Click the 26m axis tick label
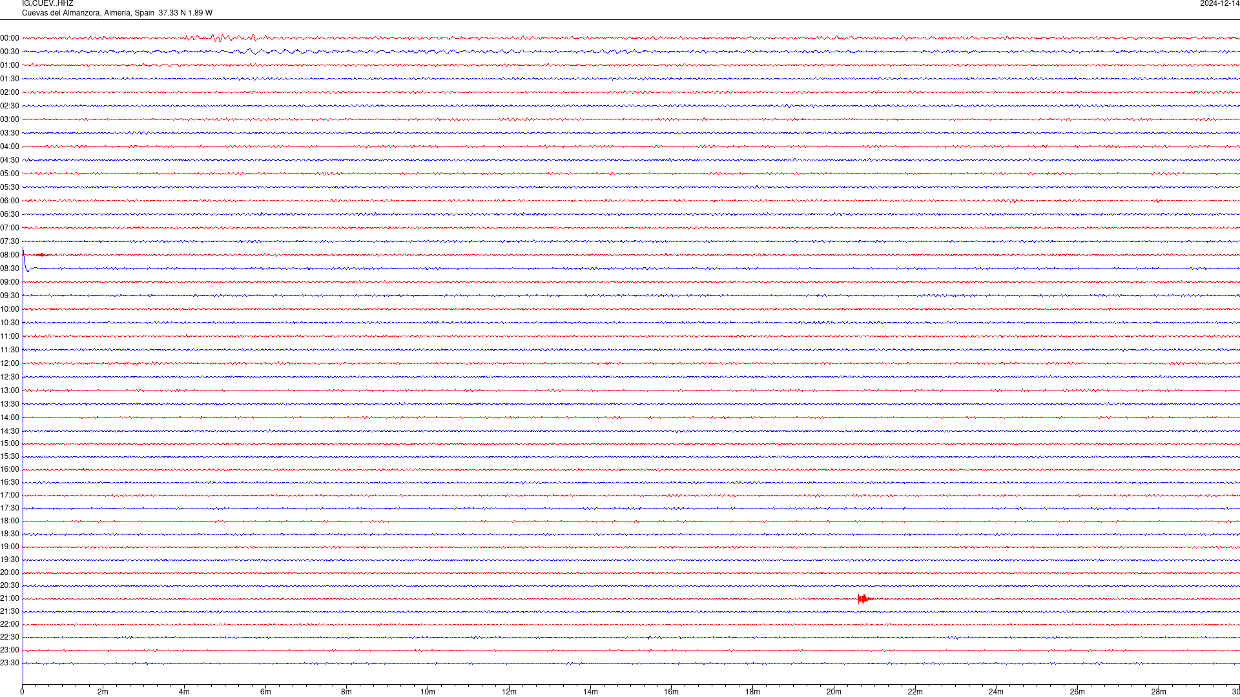The width and height of the screenshot is (1240, 697). pyautogui.click(x=1077, y=692)
